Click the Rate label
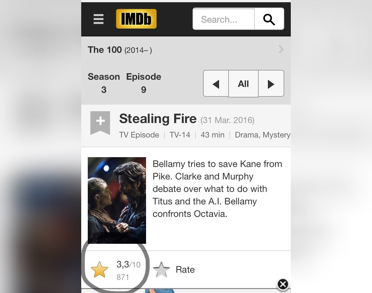 185,270
